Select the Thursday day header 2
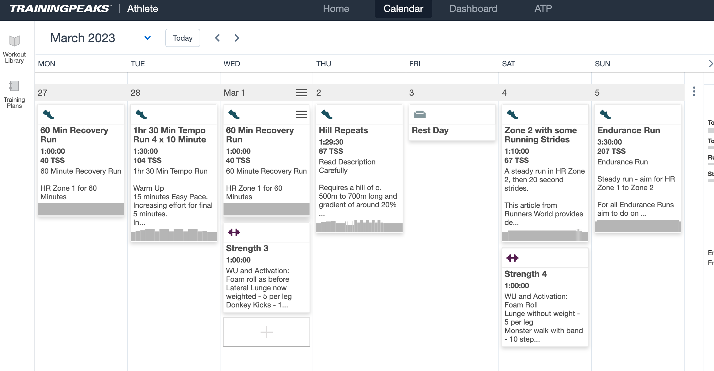Screen dimensions: 714x371 coord(318,93)
